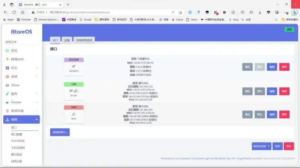
Task: Show more bookmarks overflow chevron
Action: (276, 19)
